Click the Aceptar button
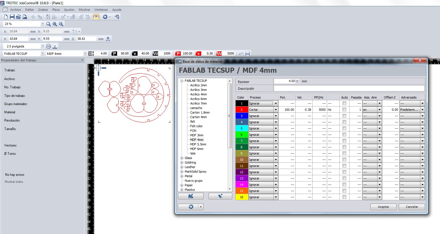 click(383, 207)
